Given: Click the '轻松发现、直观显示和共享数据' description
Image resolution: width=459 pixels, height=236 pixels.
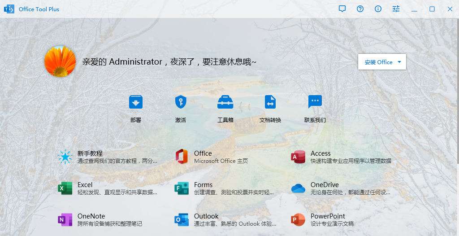Looking at the screenshot, I should pyautogui.click(x=117, y=192).
